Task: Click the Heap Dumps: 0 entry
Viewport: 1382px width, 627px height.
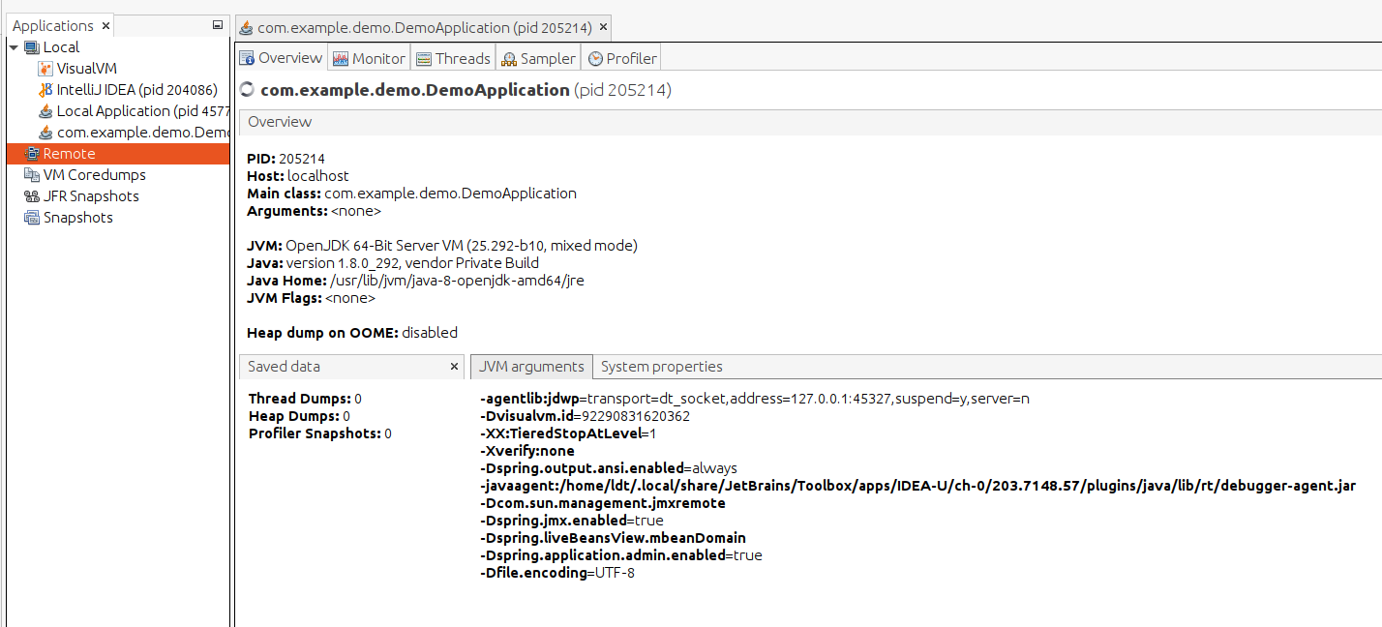Action: (299, 416)
